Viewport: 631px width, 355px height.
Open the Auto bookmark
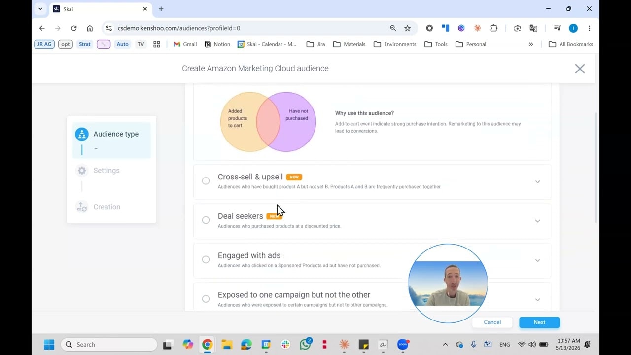click(122, 44)
